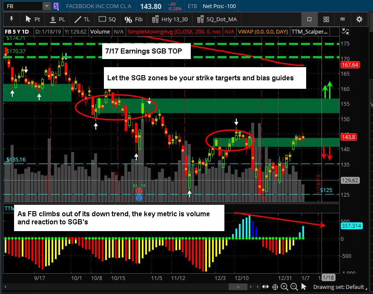The width and height of the screenshot is (373, 294).
Task: Click the arrow at the far left of the bottom bar
Action: [x=5, y=287]
